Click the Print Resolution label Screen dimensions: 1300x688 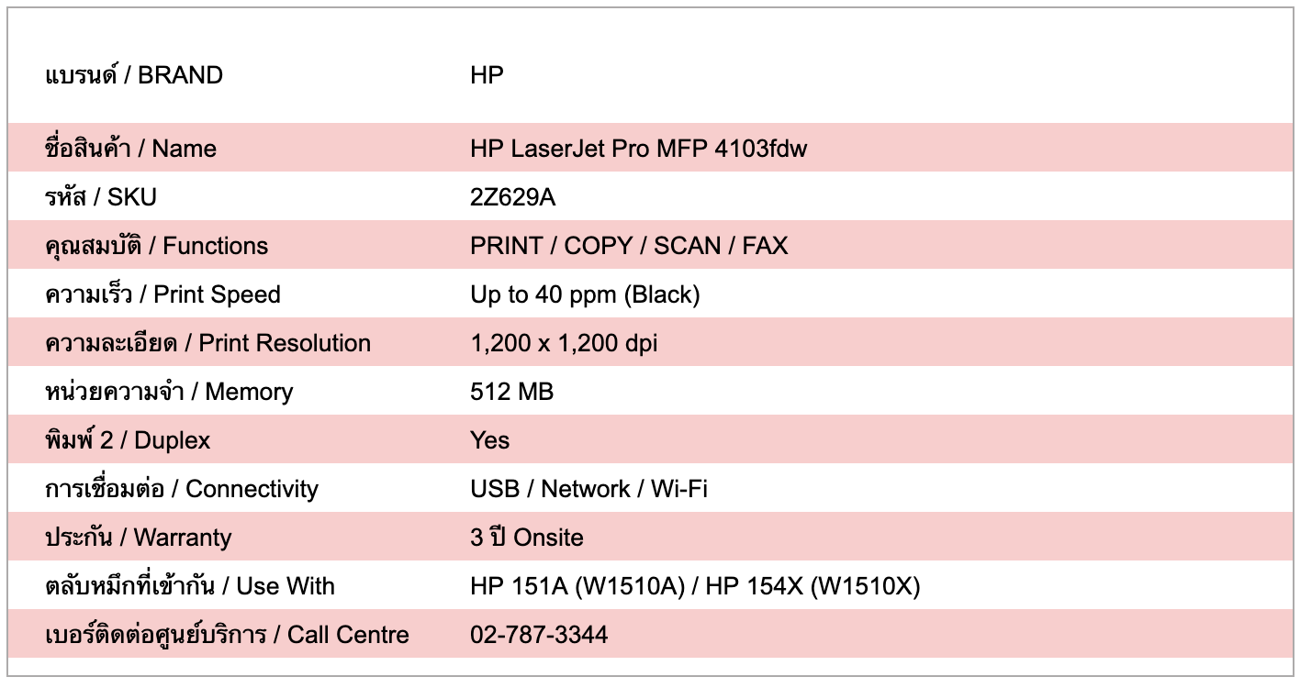207,343
